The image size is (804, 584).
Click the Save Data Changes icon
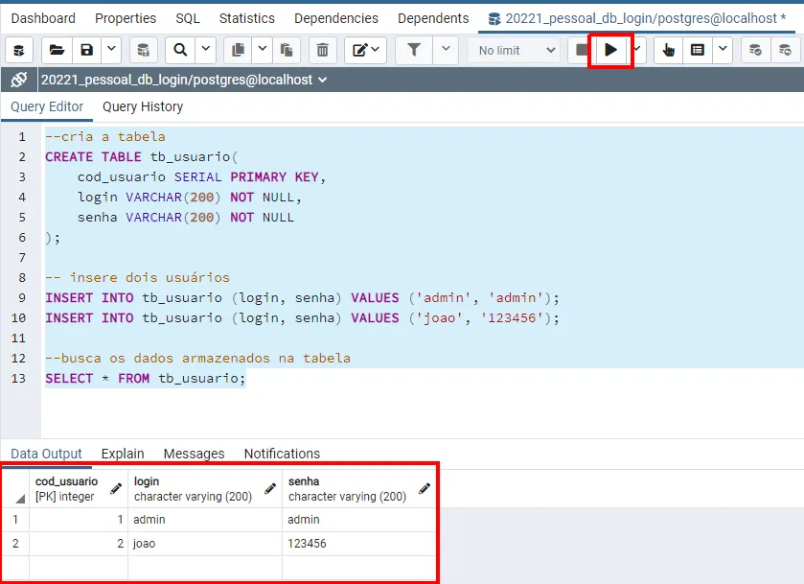coord(144,50)
